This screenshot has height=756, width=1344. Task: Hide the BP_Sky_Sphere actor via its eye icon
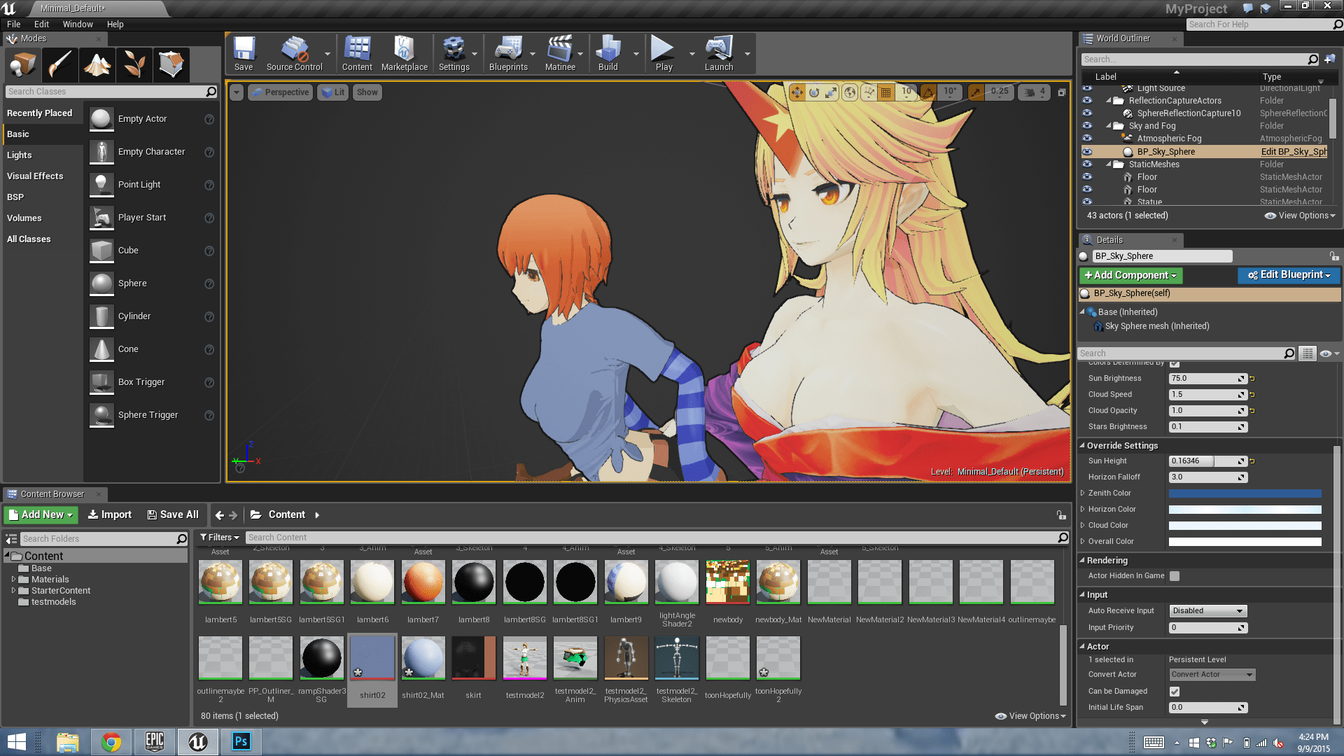tap(1087, 152)
